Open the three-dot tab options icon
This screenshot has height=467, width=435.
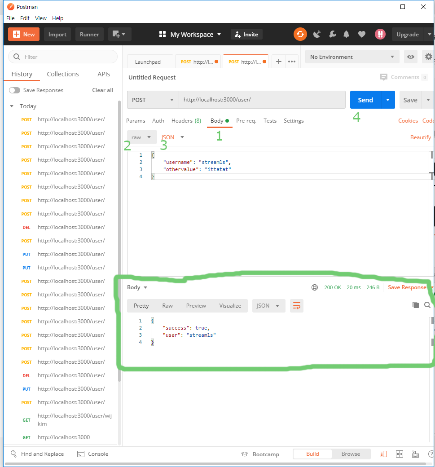(x=292, y=62)
